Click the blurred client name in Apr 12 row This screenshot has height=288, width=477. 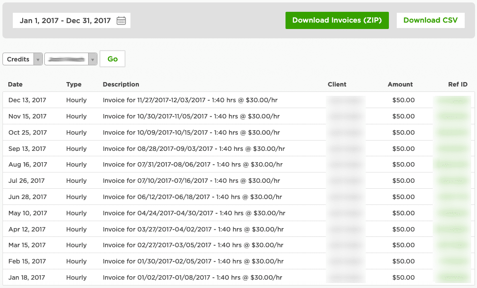point(346,230)
